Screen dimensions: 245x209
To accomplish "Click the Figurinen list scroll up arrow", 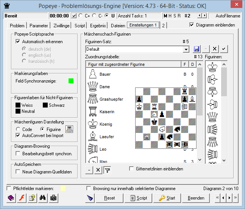I will 224,64.
